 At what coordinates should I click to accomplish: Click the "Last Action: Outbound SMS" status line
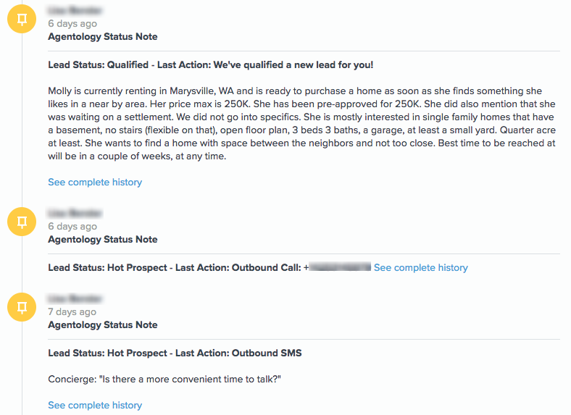[175, 353]
